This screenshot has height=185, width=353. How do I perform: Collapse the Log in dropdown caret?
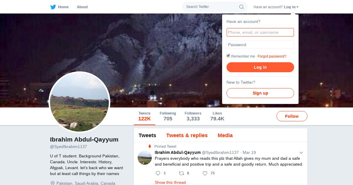297,7
